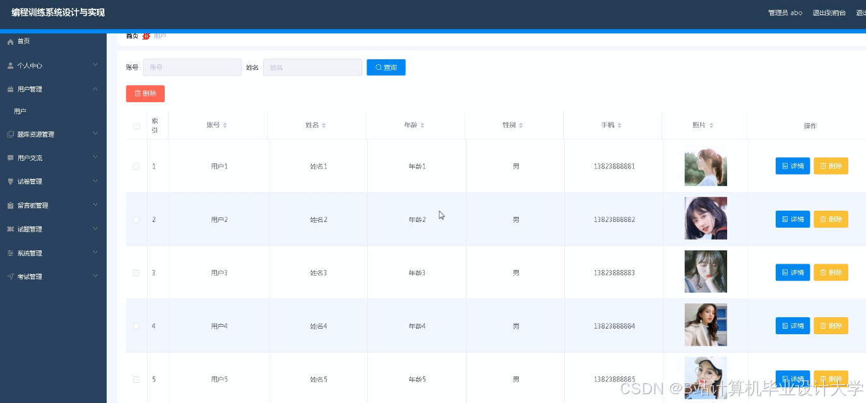
Task: Click the paper-plane icon beside 考试管理
Action: 10,277
